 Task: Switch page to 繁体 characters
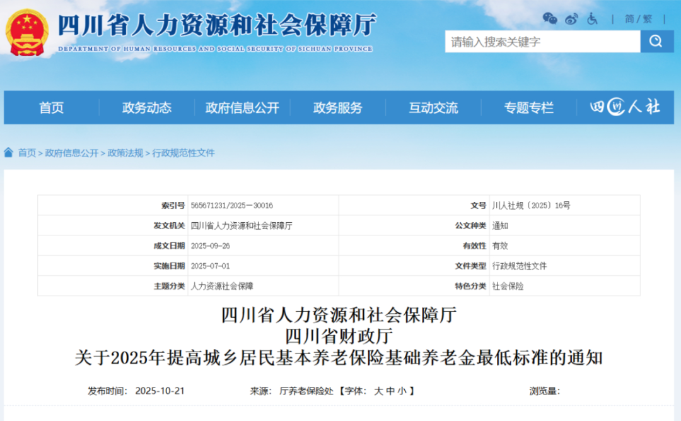pos(649,19)
